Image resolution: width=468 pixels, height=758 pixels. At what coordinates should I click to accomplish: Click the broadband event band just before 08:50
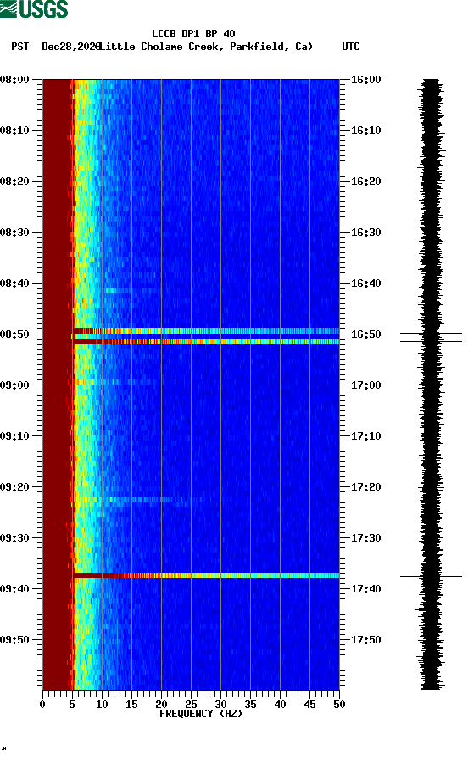pos(206,331)
